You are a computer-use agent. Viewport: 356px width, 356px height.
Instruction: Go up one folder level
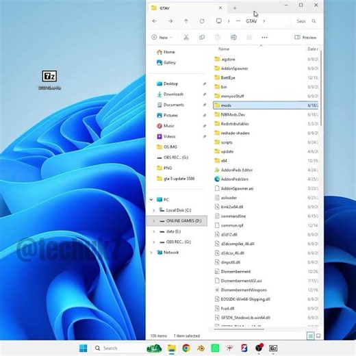[x=186, y=21]
